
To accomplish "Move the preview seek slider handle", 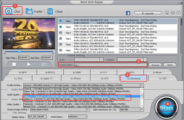I will click(20, 51).
